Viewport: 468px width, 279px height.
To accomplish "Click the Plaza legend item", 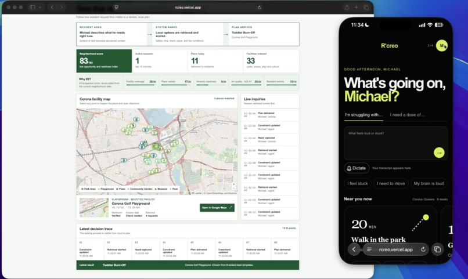I will 121,189.
